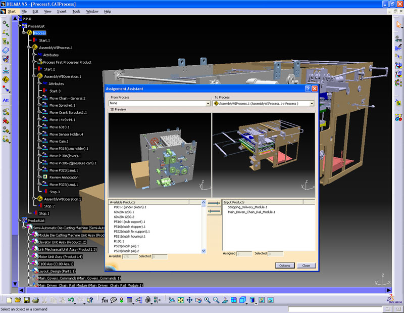Open the Start menu
Screen dimensions: 404x313
(12, 11)
